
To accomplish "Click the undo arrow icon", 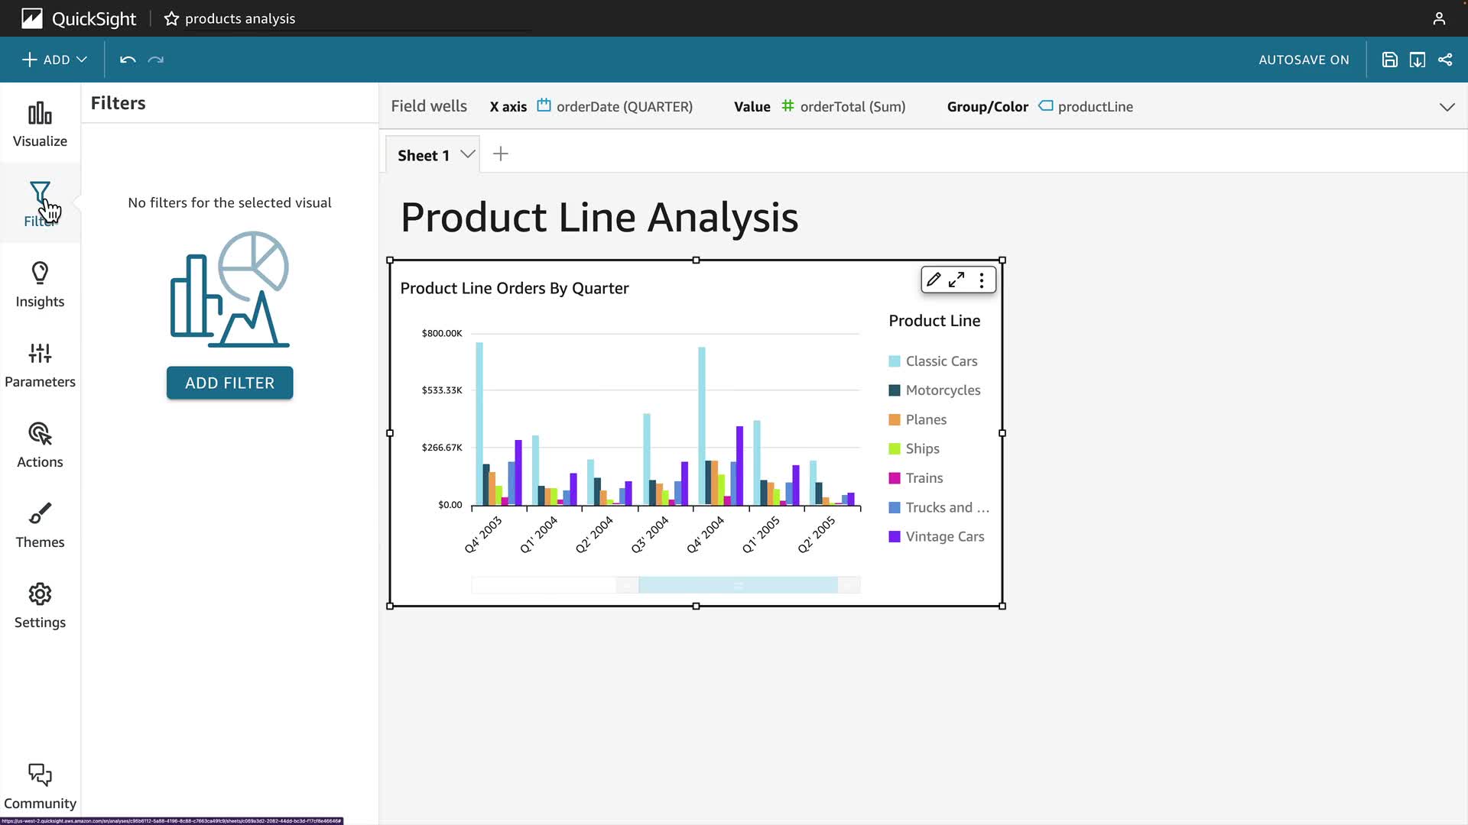I will 128,60.
